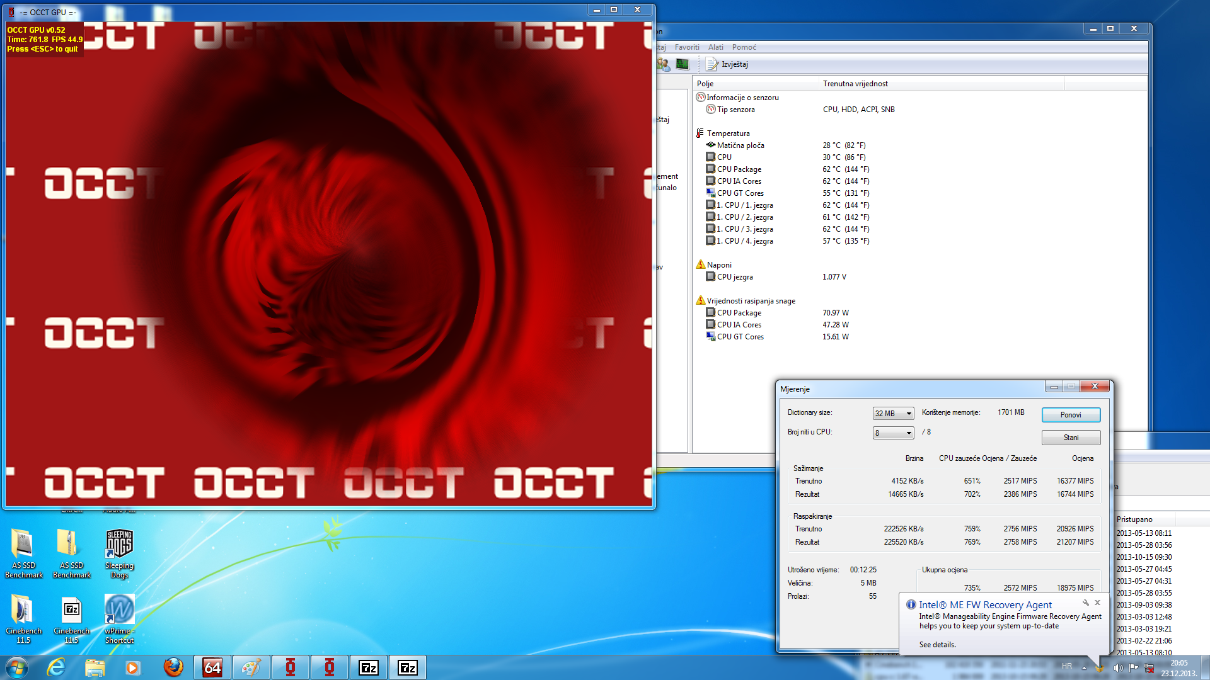The height and width of the screenshot is (680, 1210).
Task: Click the network tray icon with red X
Action: click(x=1149, y=668)
